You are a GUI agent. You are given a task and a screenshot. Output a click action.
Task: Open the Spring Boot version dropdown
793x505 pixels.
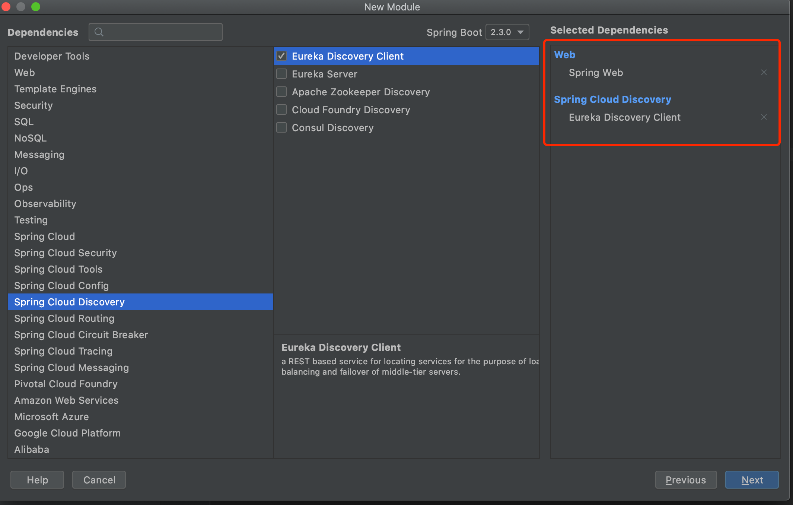(507, 32)
